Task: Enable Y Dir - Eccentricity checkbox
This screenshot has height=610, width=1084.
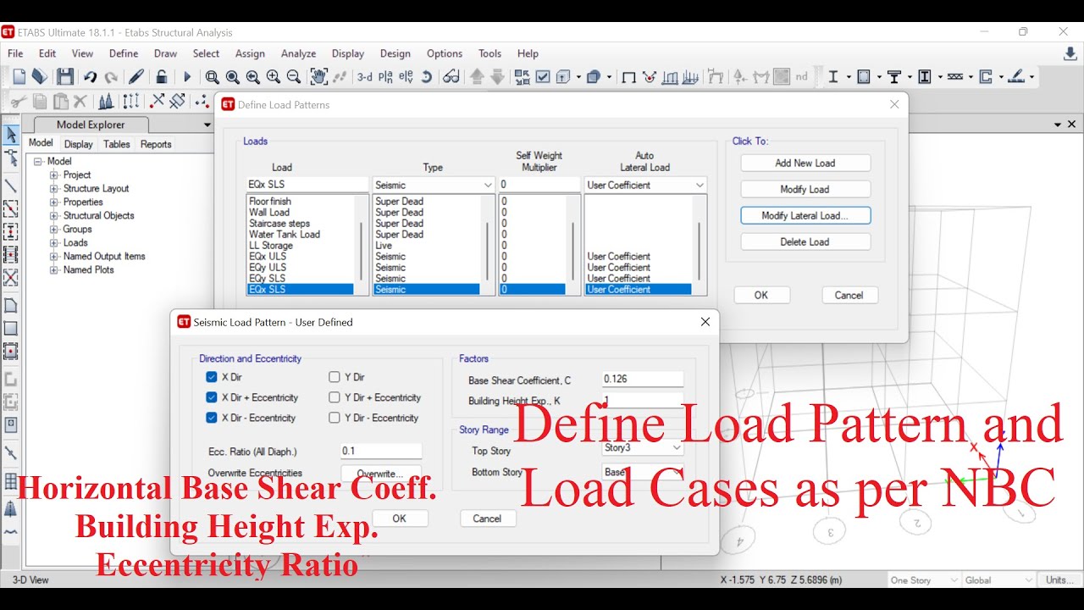Action: click(x=335, y=418)
